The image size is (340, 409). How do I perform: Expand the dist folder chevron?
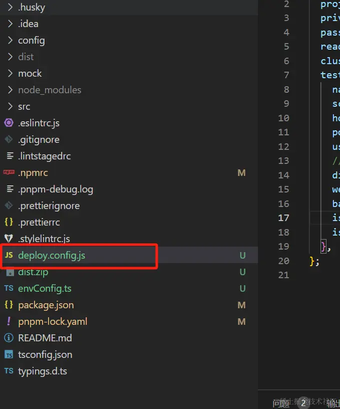coord(10,57)
